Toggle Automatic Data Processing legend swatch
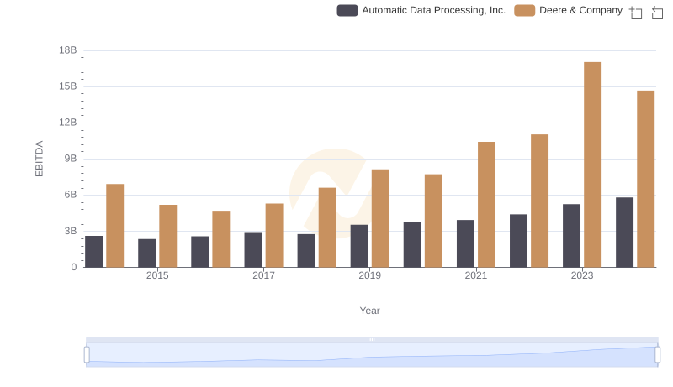Viewport: 673px width, 387px height. tap(347, 10)
